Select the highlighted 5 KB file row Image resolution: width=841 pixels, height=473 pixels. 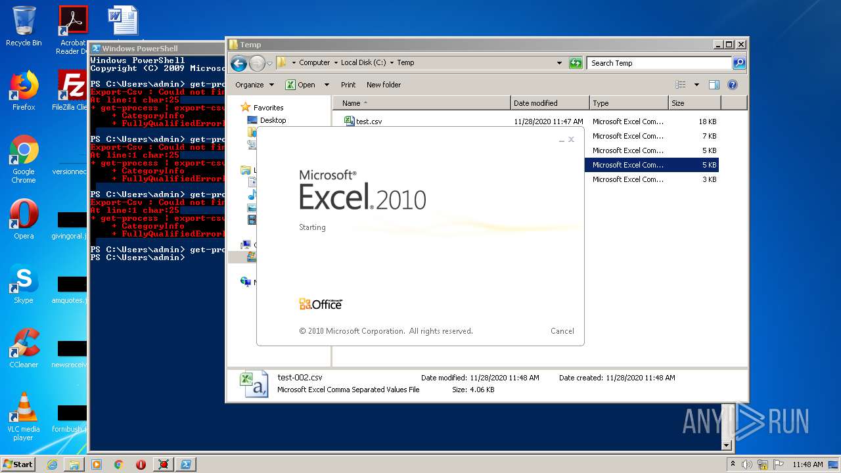[x=651, y=165]
